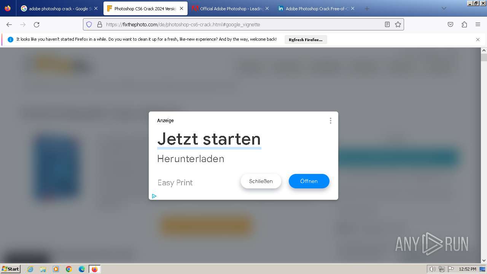Screen dimensions: 487x274
Task: Launch Internet Explorer from taskbar
Action: click(30, 269)
